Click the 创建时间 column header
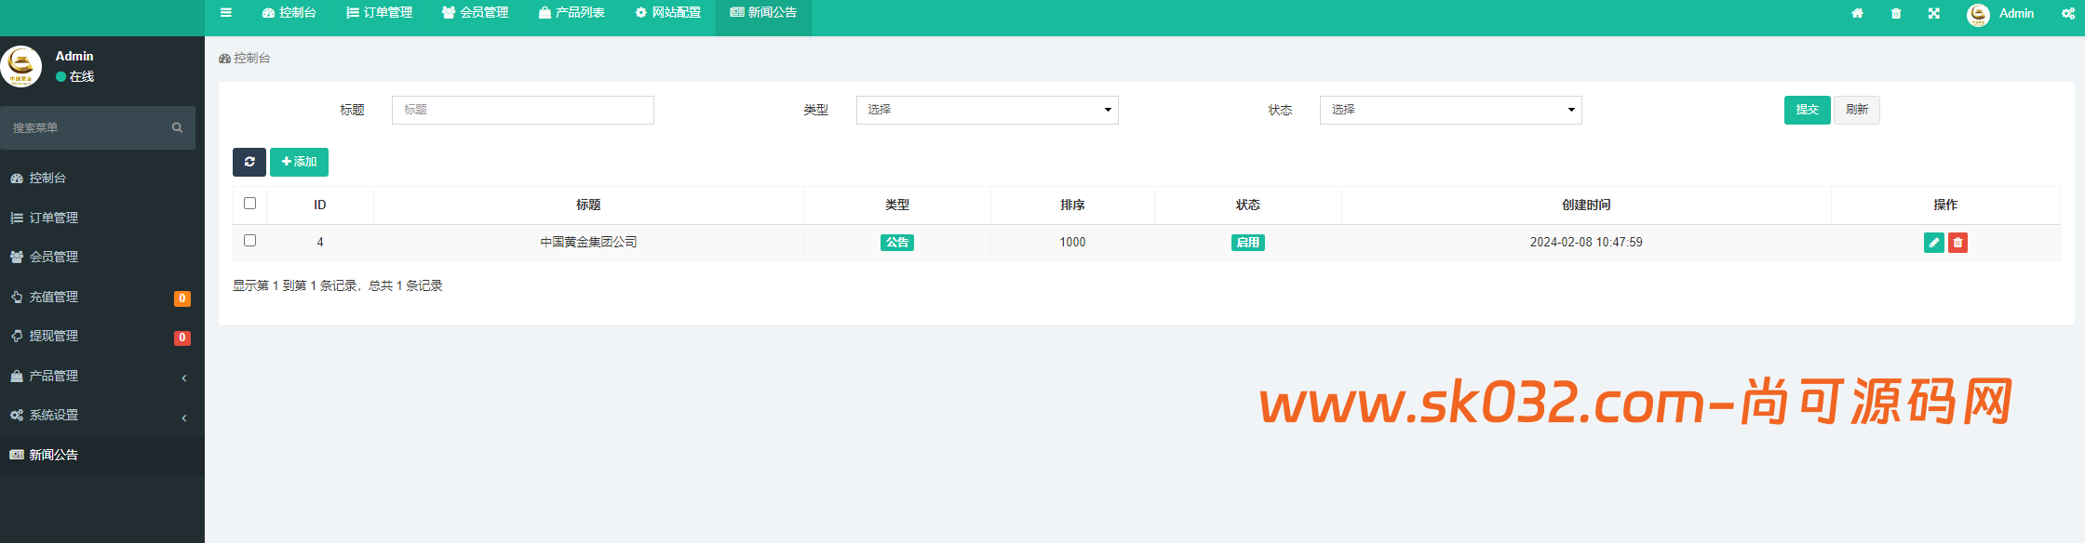The image size is (2085, 543). pyautogui.click(x=1586, y=205)
